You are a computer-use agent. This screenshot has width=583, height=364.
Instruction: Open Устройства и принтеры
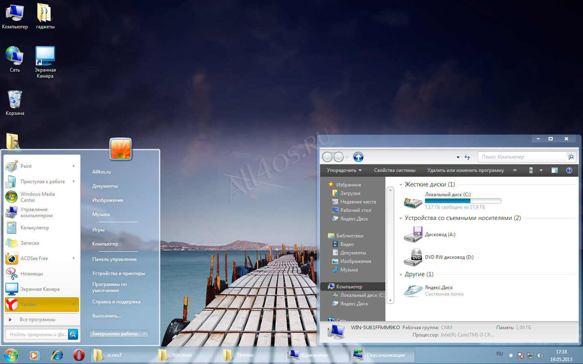pos(118,273)
